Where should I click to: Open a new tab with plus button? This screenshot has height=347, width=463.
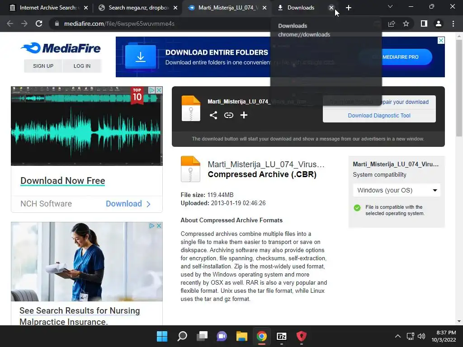tap(349, 8)
